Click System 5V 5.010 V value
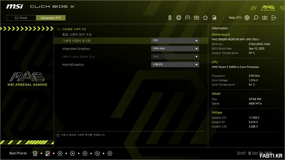This screenshot has width=285, height=160. 253,122
